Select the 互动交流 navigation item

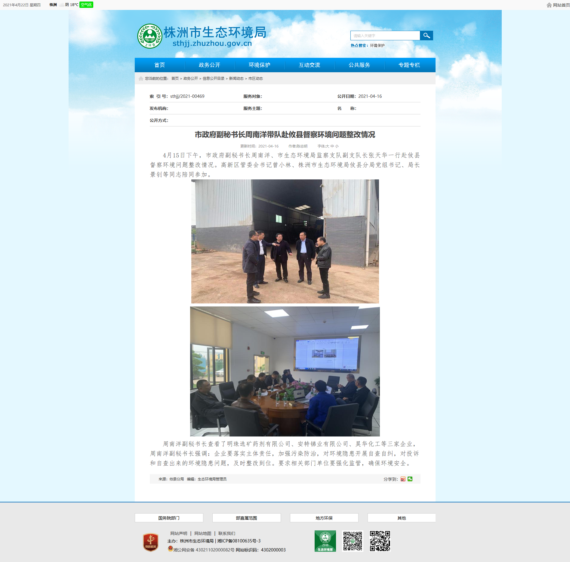point(309,65)
